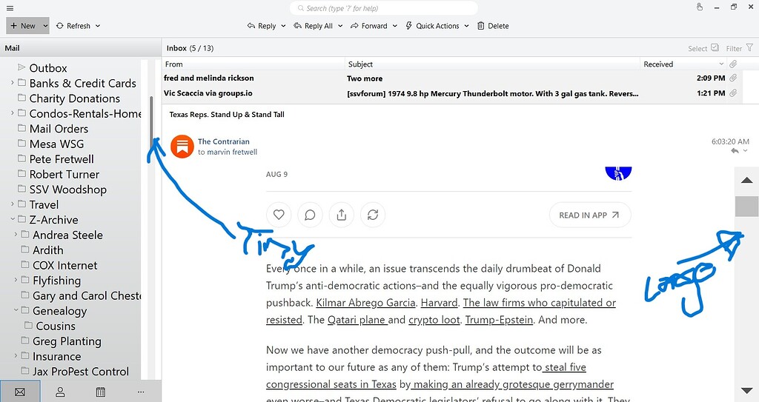Screen dimensions: 759x402
Task: Open the Filter funnel icon
Action: point(749,47)
